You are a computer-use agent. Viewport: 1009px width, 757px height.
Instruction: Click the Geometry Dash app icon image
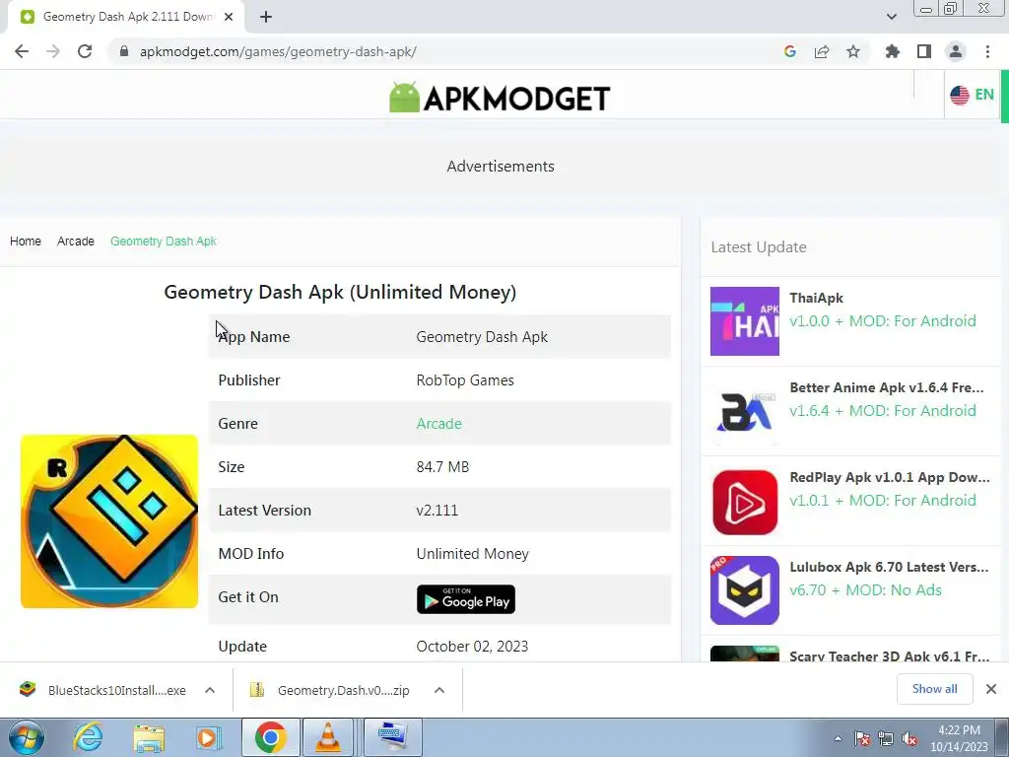109,520
